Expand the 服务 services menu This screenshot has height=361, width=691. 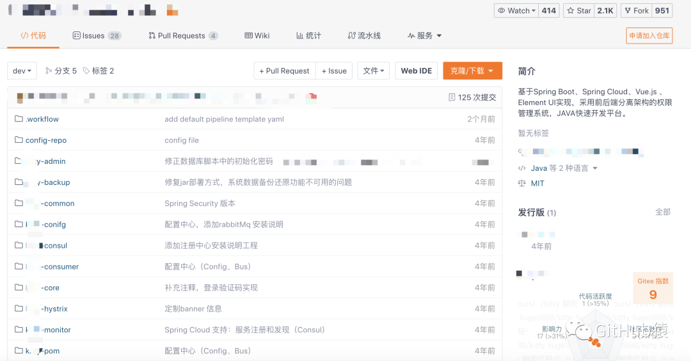[x=424, y=36]
